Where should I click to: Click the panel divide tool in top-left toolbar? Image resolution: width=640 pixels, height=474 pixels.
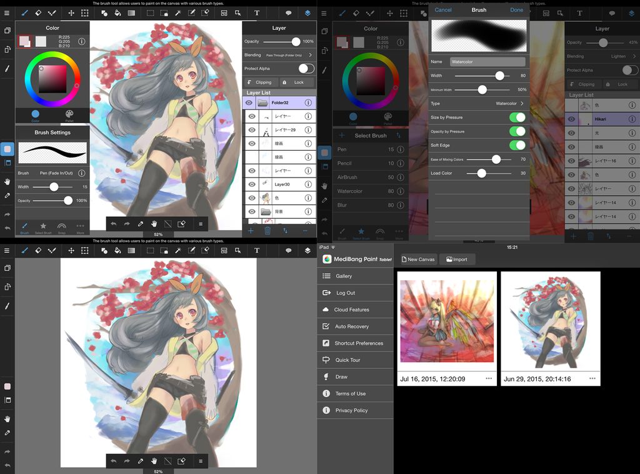pos(224,13)
